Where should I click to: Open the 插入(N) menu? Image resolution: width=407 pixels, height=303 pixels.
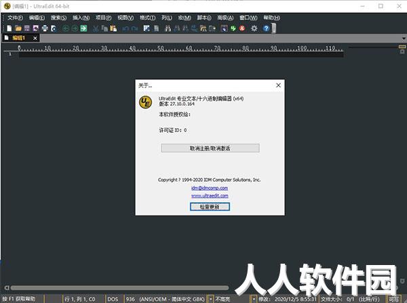[81, 18]
